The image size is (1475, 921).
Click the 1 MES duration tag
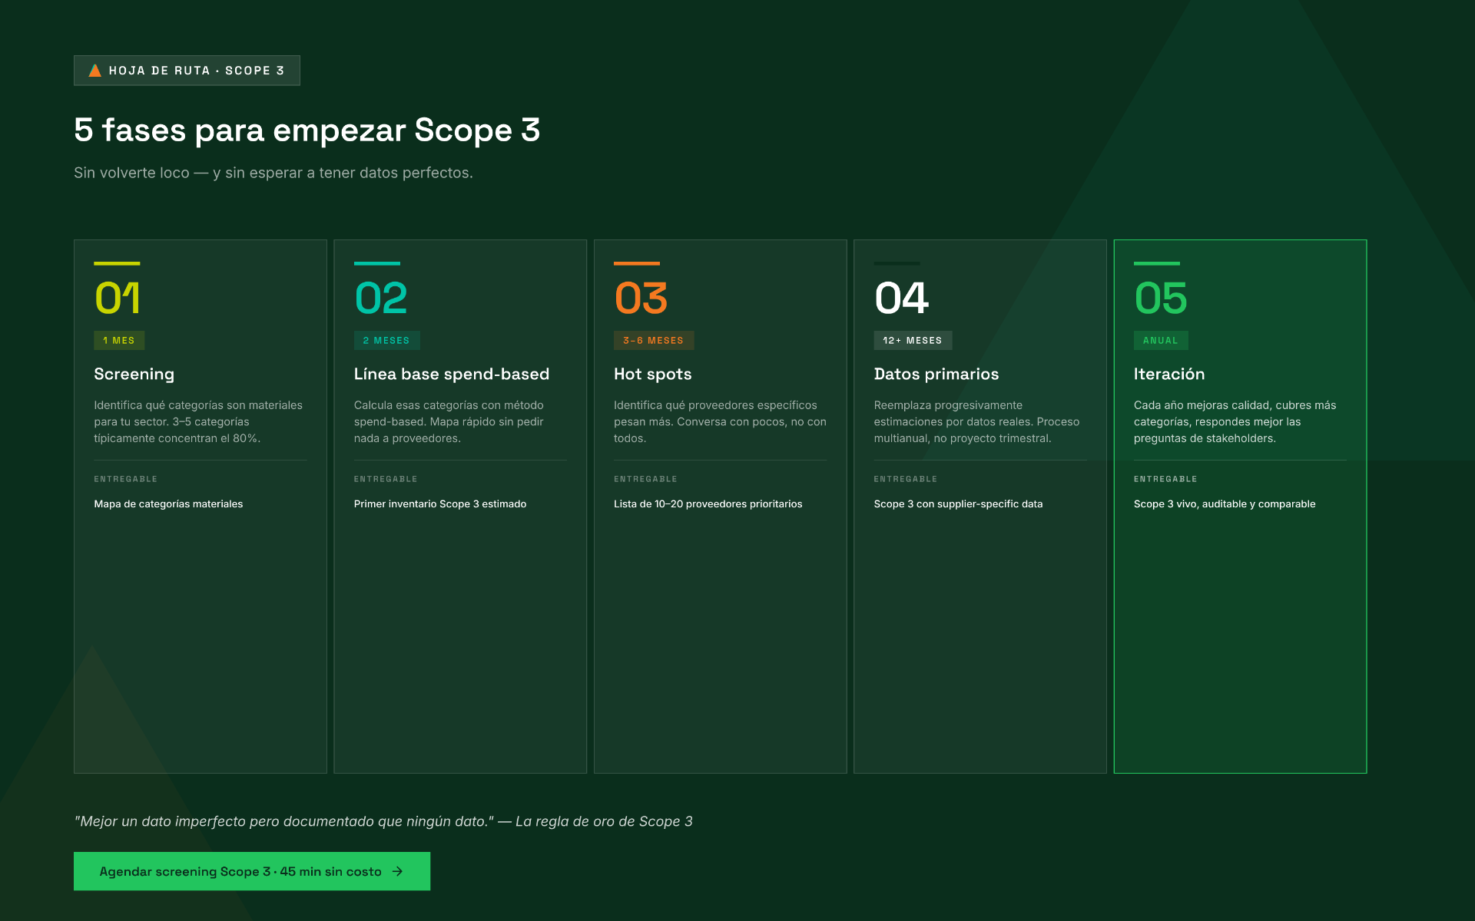pos(119,340)
